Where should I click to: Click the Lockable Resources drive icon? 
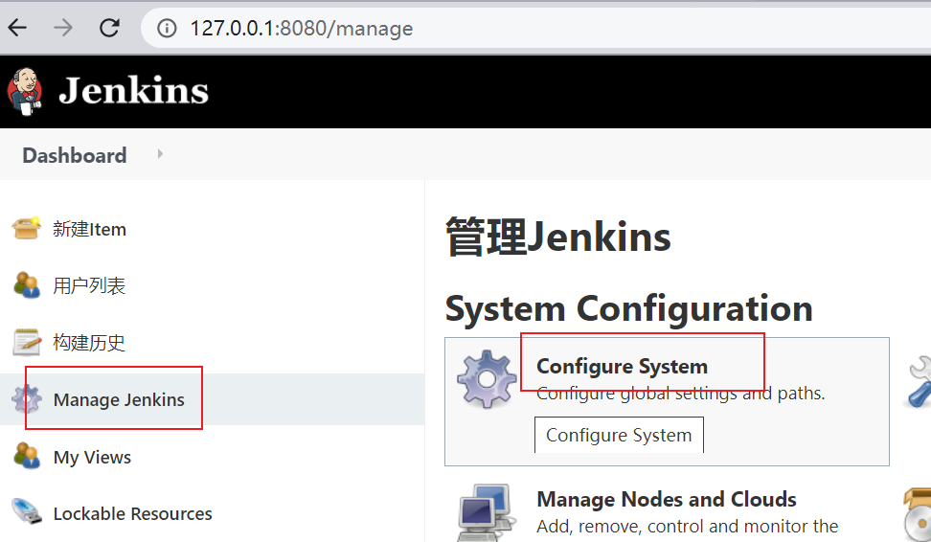(27, 512)
